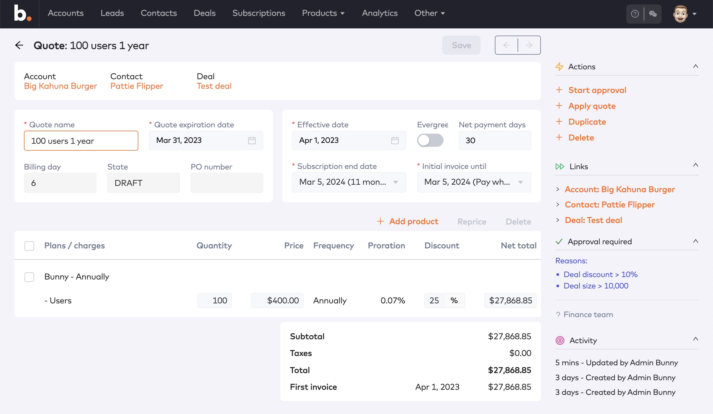713x414 pixels.
Task: Open calendar for Quote expiration date
Action: point(252,140)
